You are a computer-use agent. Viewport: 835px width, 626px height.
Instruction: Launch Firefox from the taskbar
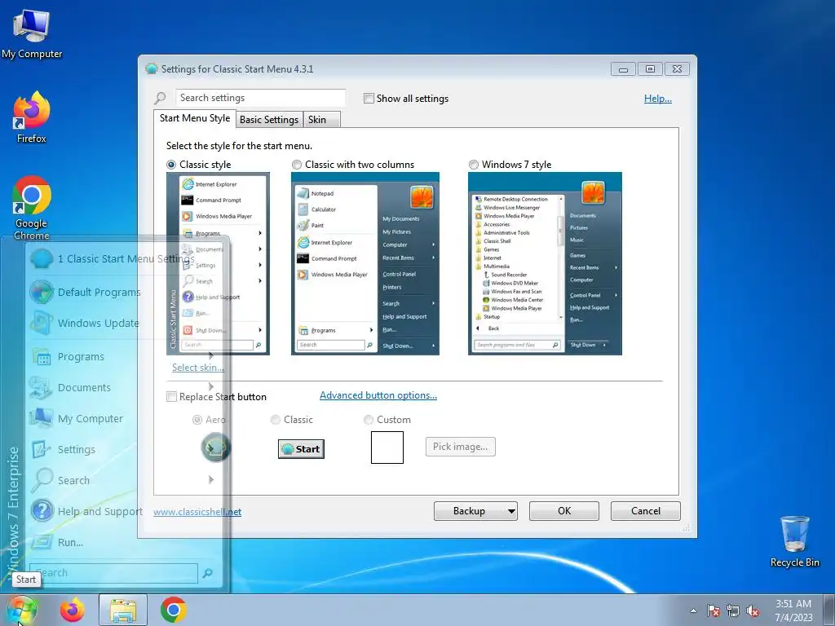[x=73, y=610]
